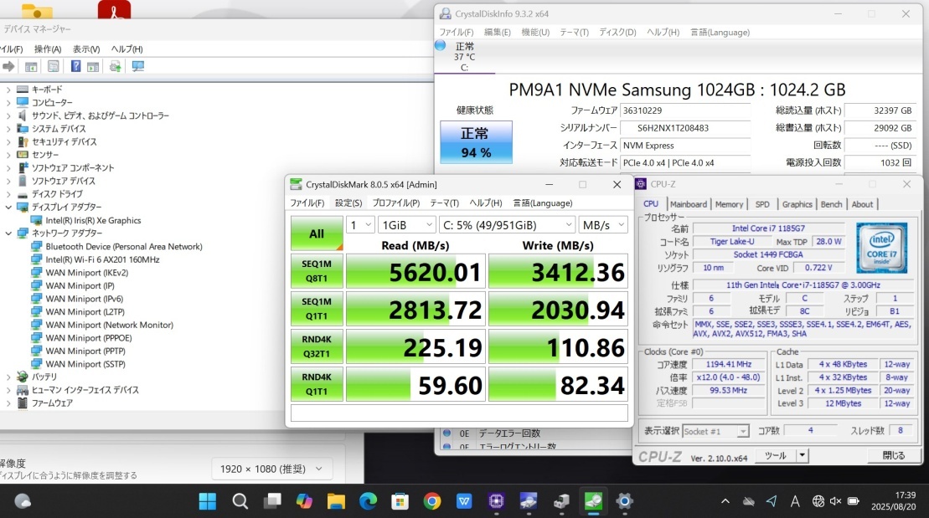Open File Explorer from the taskbar

pyautogui.click(x=336, y=501)
